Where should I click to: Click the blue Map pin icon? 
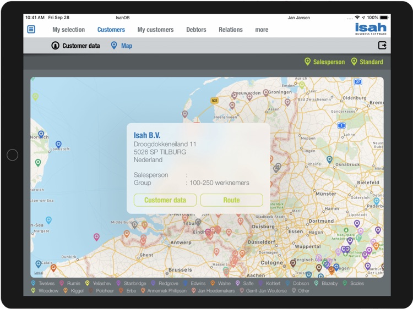point(114,46)
